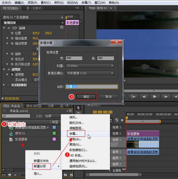The width and height of the screenshot is (178, 179).
Task: Click 确定 in the New Title dialog
Action: coord(86,96)
